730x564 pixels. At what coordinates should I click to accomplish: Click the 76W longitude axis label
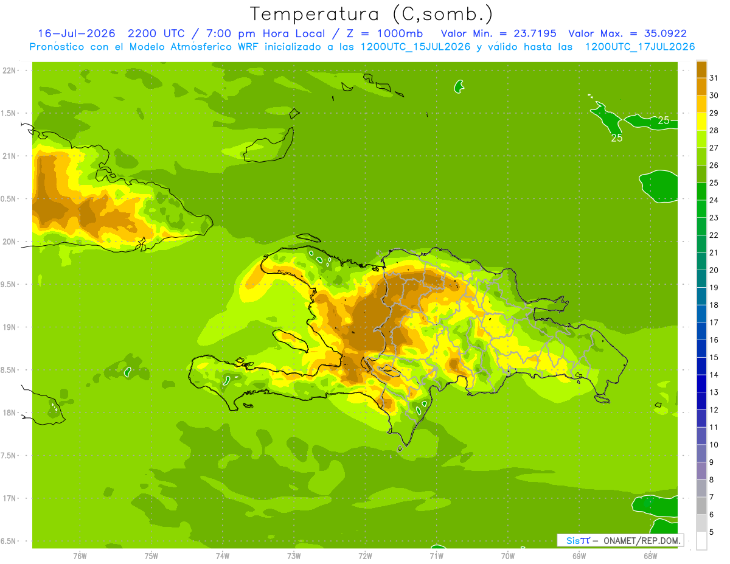click(x=80, y=556)
